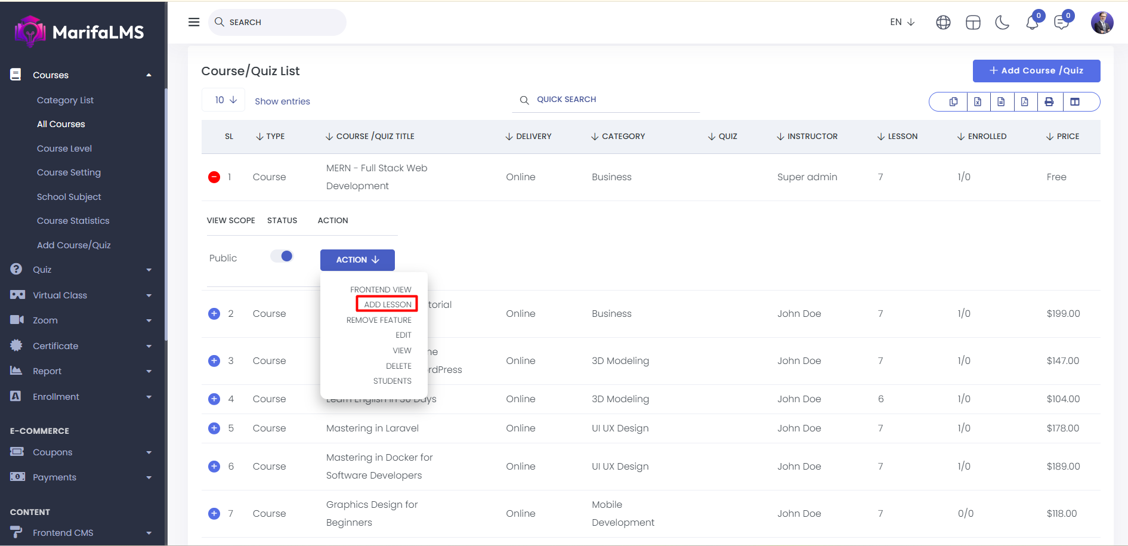Choose Remove Feature in action menu
This screenshot has height=546, width=1128.
(x=379, y=320)
